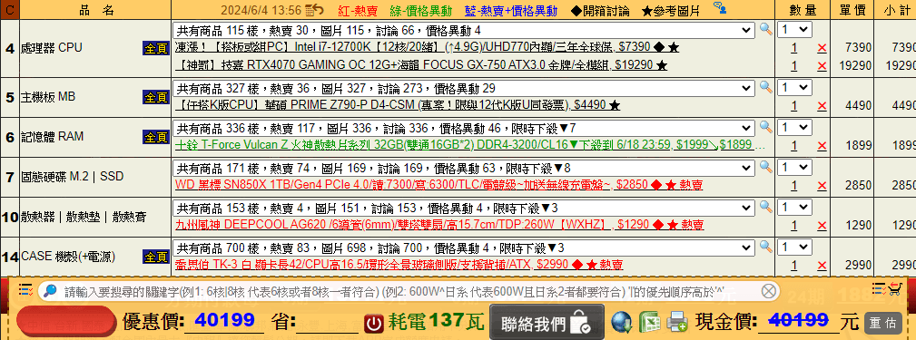Click the magnifier icon on SSD row

pyautogui.click(x=765, y=167)
